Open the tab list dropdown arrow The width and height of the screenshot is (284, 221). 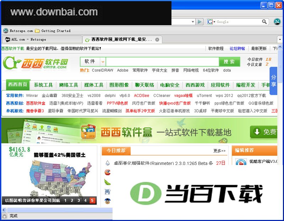[280, 39]
